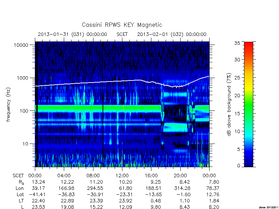The image size is (279, 209).
Task: Click the Rs value 13.24
Action: (x=38, y=182)
